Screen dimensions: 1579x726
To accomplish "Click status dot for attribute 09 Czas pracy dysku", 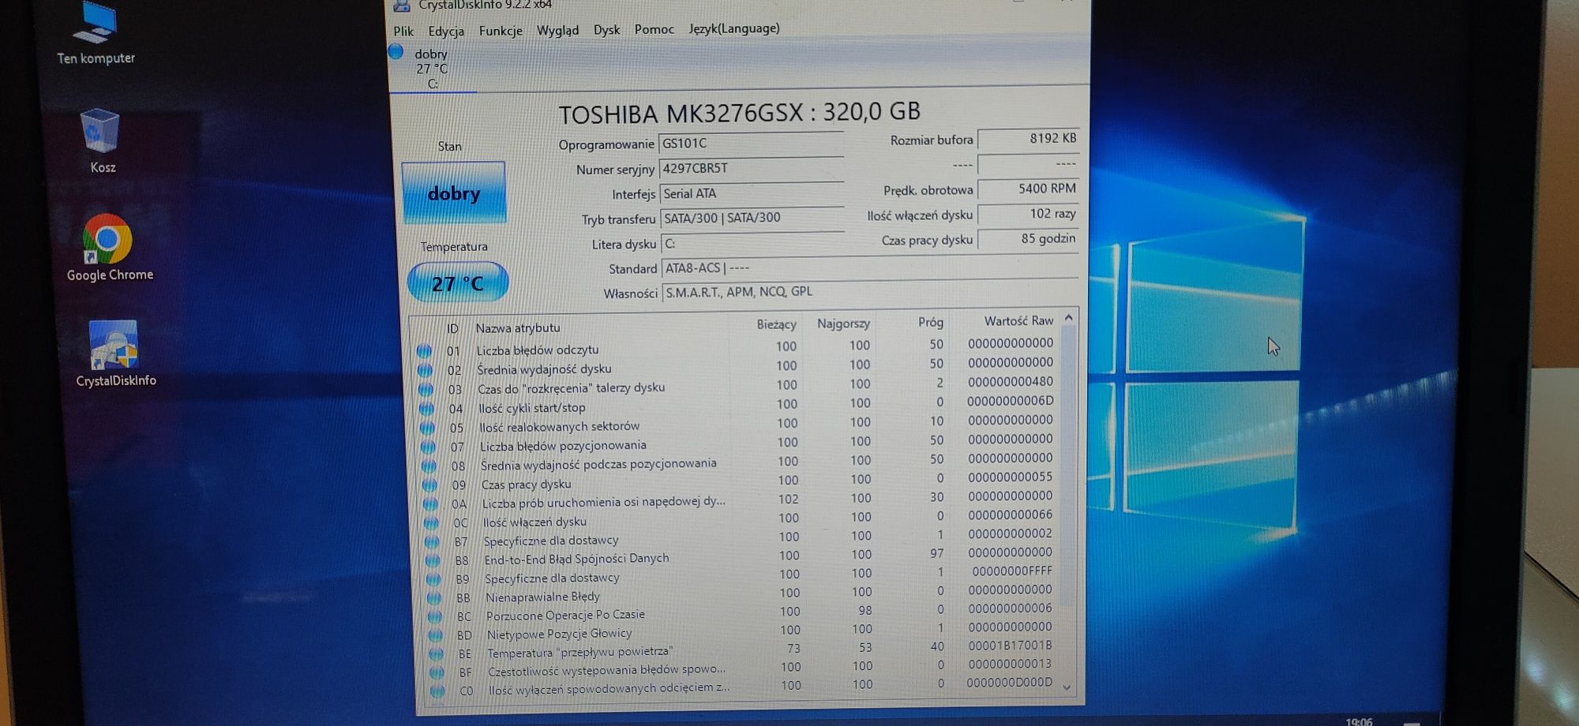I will point(429,485).
